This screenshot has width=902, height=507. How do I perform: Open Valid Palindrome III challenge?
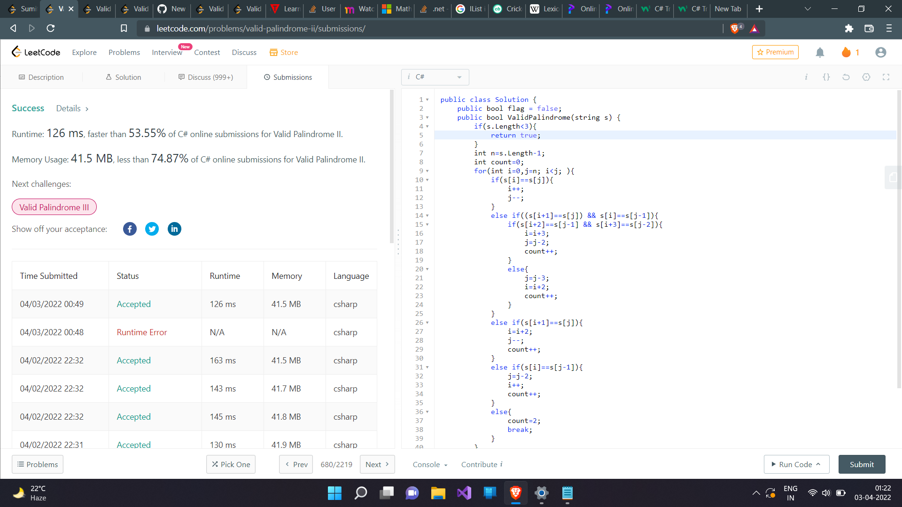54,207
